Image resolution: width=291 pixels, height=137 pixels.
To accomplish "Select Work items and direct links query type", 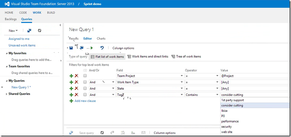I will (x=148, y=56).
